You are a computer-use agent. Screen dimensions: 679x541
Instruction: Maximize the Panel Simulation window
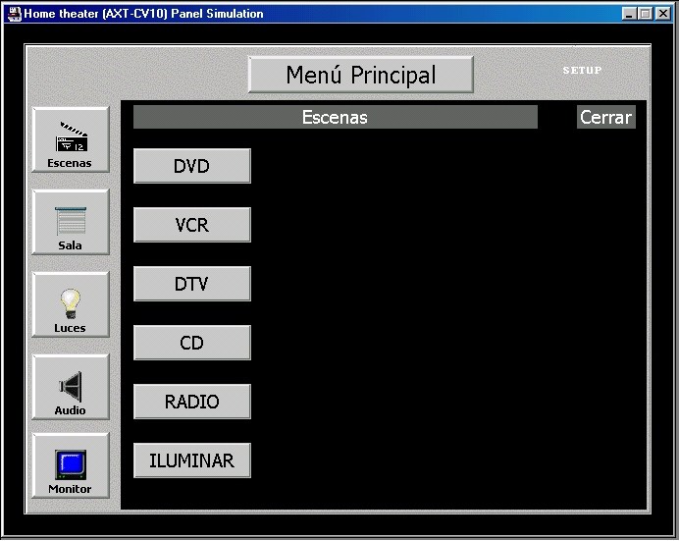[x=647, y=14]
